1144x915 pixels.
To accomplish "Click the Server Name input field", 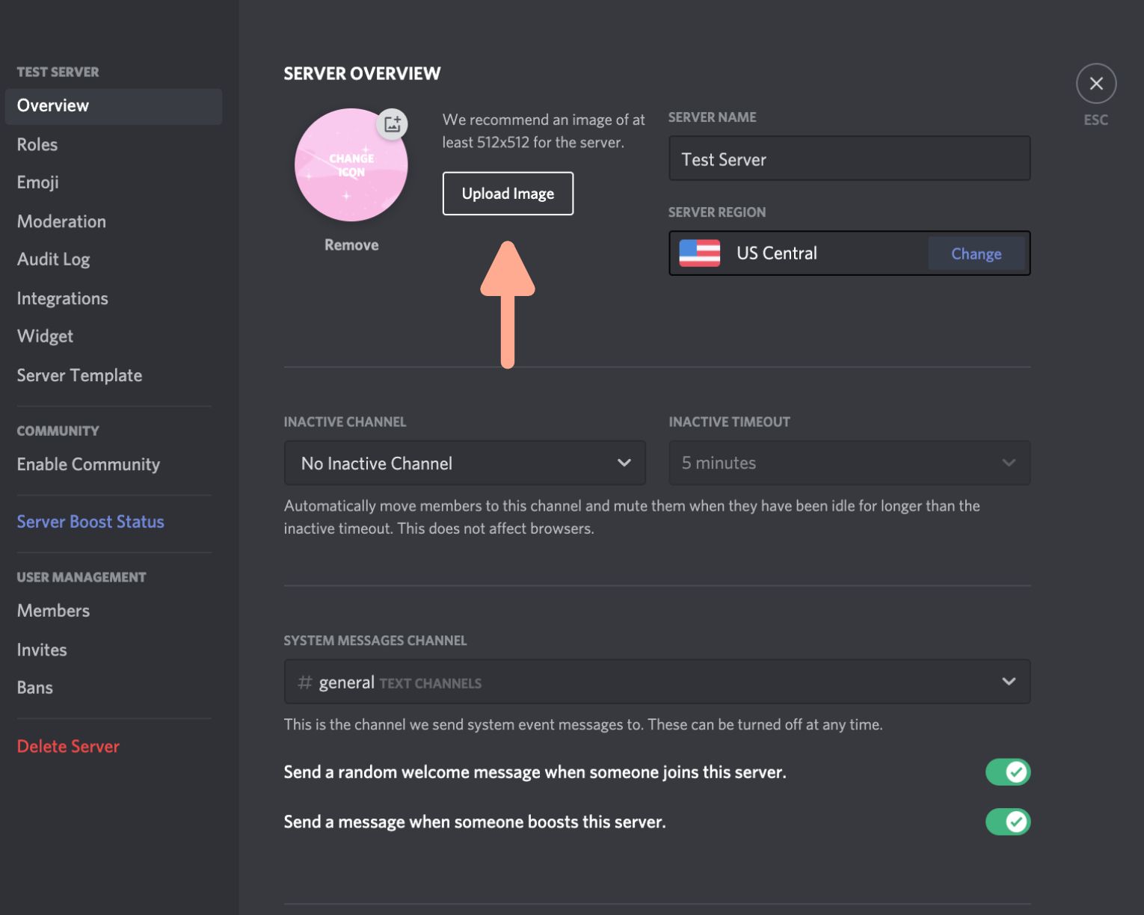I will pos(849,159).
